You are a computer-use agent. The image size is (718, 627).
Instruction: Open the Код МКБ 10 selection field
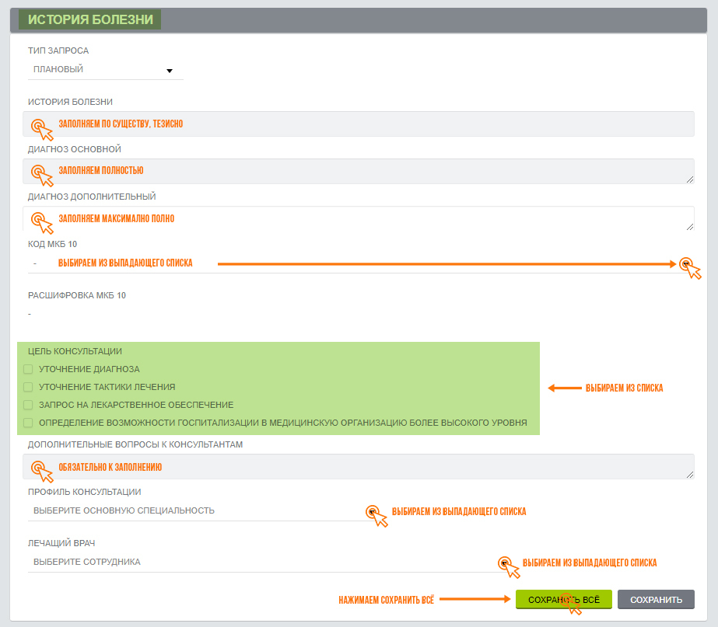pyautogui.click(x=358, y=264)
